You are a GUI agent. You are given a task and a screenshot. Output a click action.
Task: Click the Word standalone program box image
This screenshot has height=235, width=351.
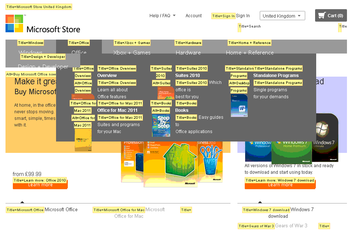point(239,106)
